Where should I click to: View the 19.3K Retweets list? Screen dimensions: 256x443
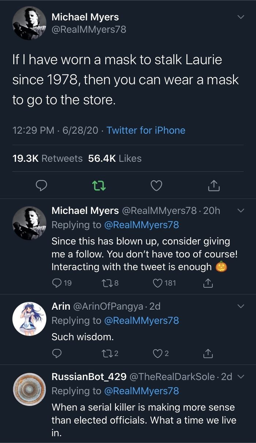click(x=48, y=158)
